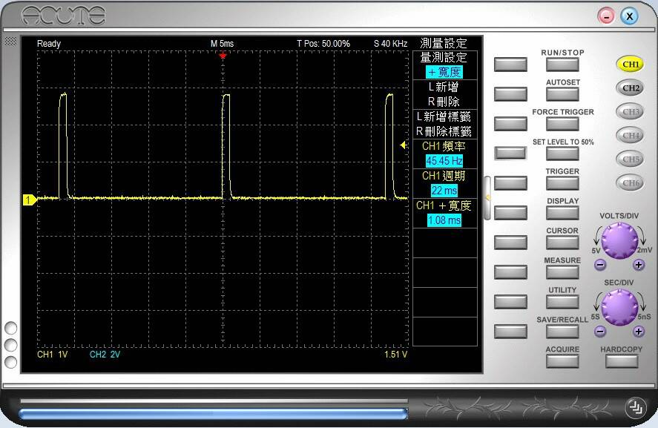Click the VOLTS/DIV purple knob
The image size is (658, 428).
[620, 240]
